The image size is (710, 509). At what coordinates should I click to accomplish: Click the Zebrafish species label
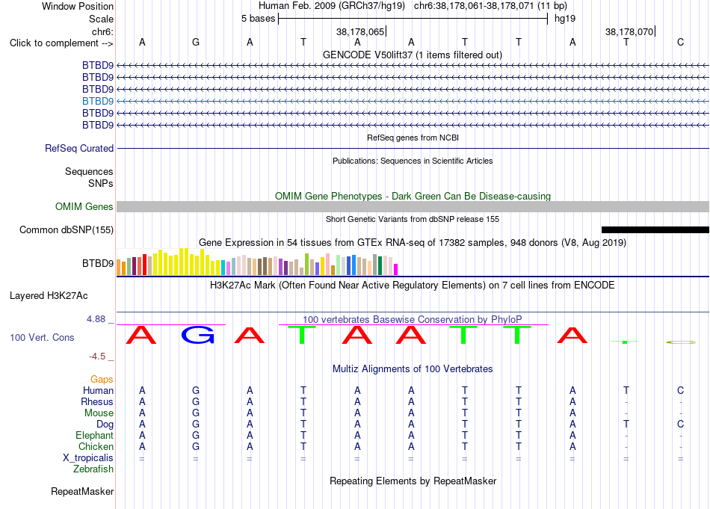pyautogui.click(x=93, y=469)
